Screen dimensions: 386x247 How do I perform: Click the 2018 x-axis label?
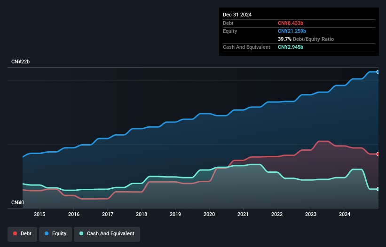click(x=142, y=214)
